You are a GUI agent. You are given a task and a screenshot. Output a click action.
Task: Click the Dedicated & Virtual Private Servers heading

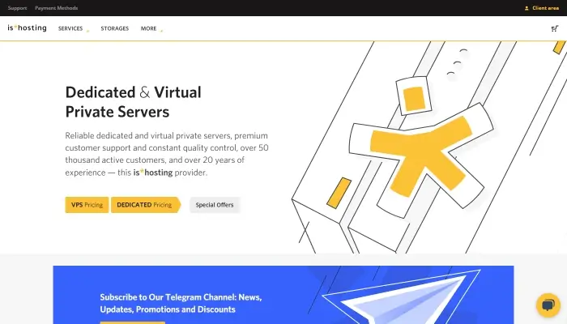(x=134, y=102)
